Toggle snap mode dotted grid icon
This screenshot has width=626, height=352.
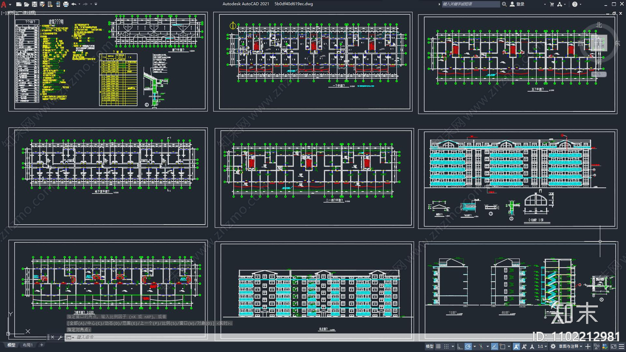click(x=446, y=347)
